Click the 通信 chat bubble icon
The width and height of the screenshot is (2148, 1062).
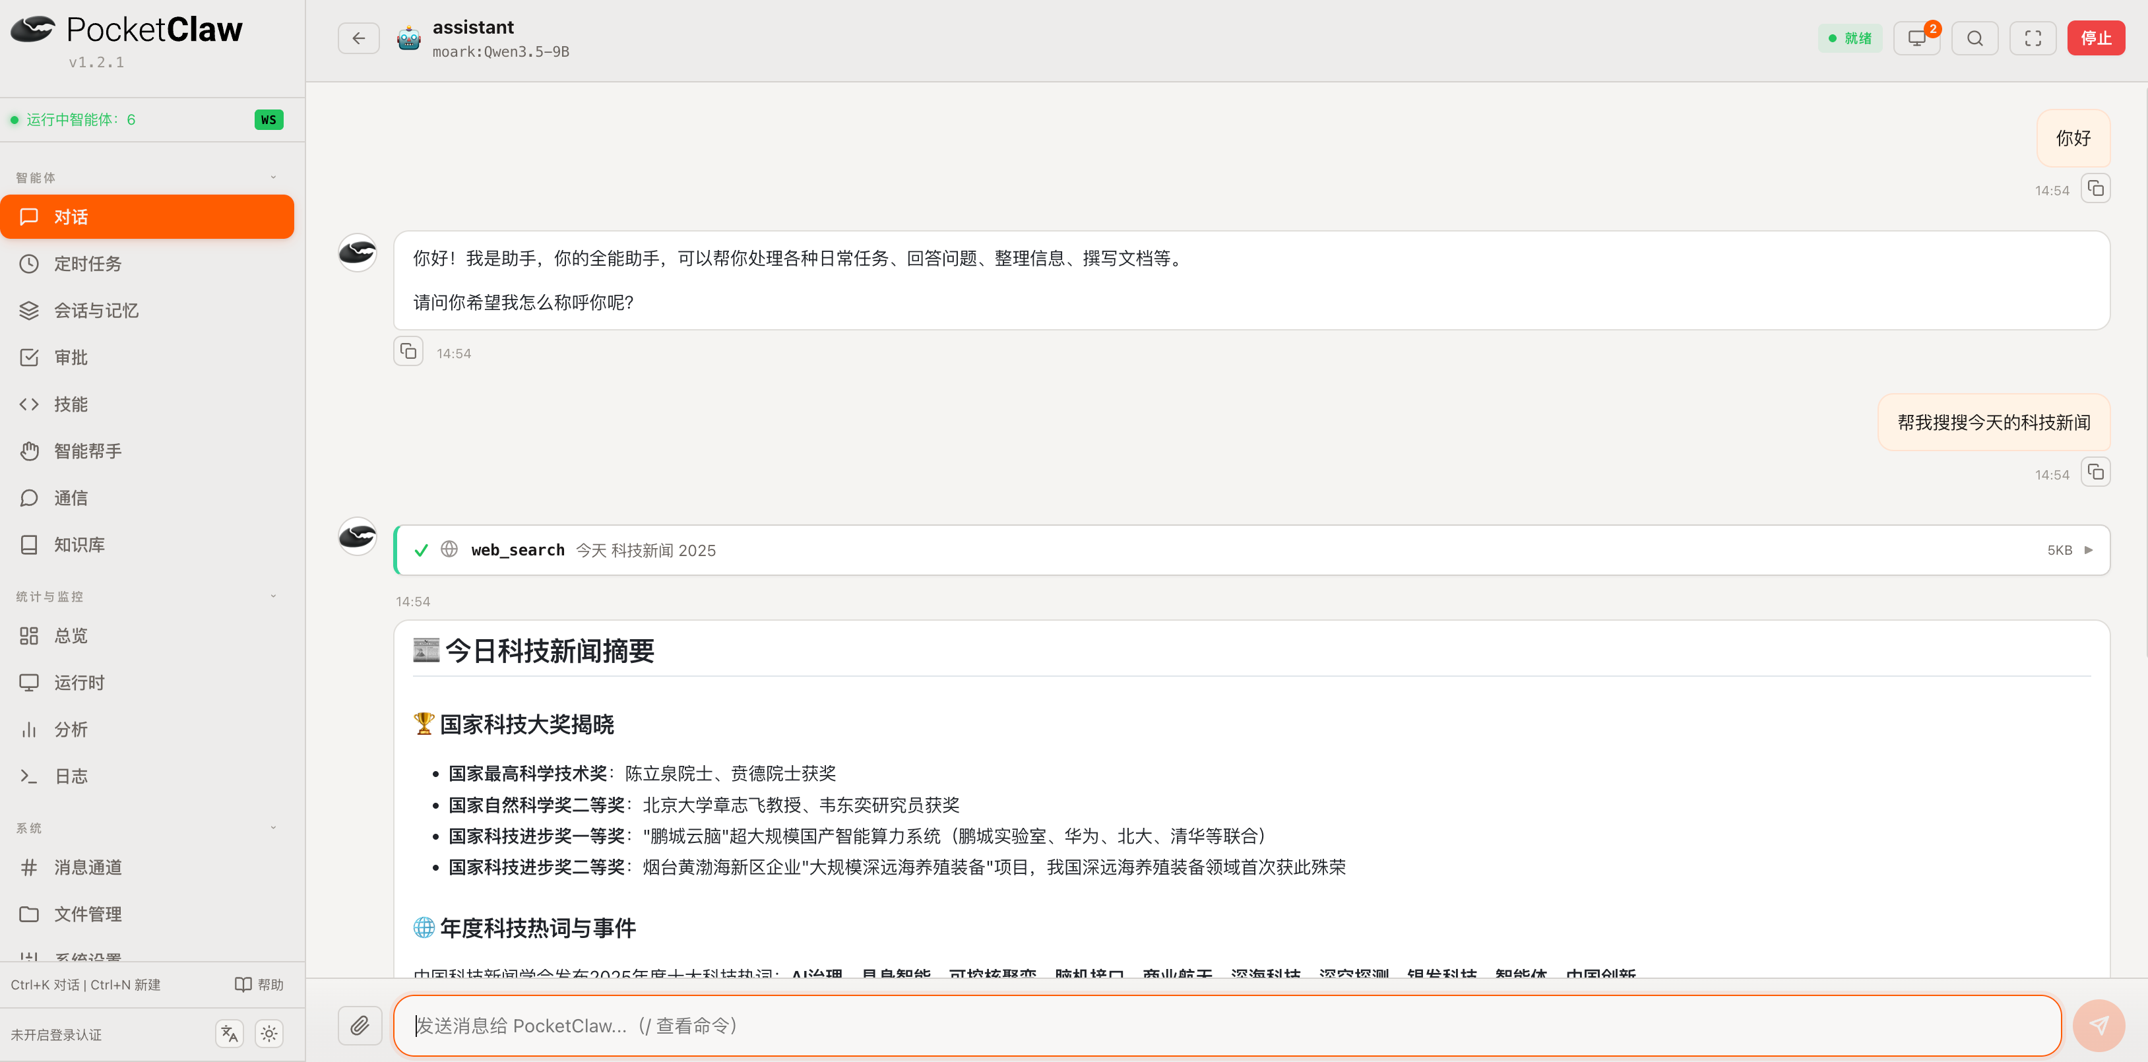[29, 497]
